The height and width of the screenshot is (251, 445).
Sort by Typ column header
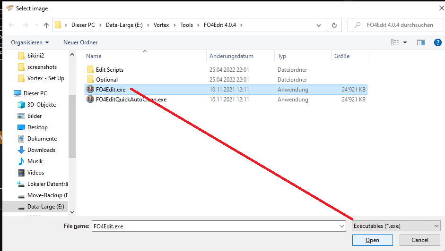[282, 56]
